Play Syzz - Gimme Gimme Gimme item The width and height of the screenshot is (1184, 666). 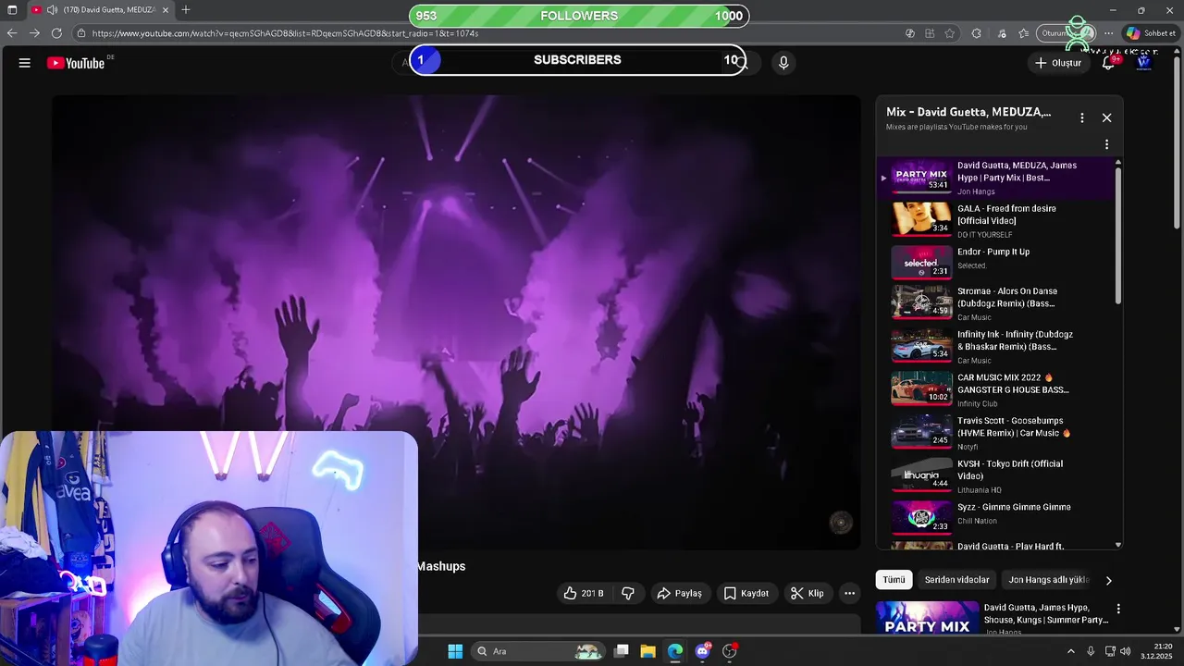tap(995, 519)
